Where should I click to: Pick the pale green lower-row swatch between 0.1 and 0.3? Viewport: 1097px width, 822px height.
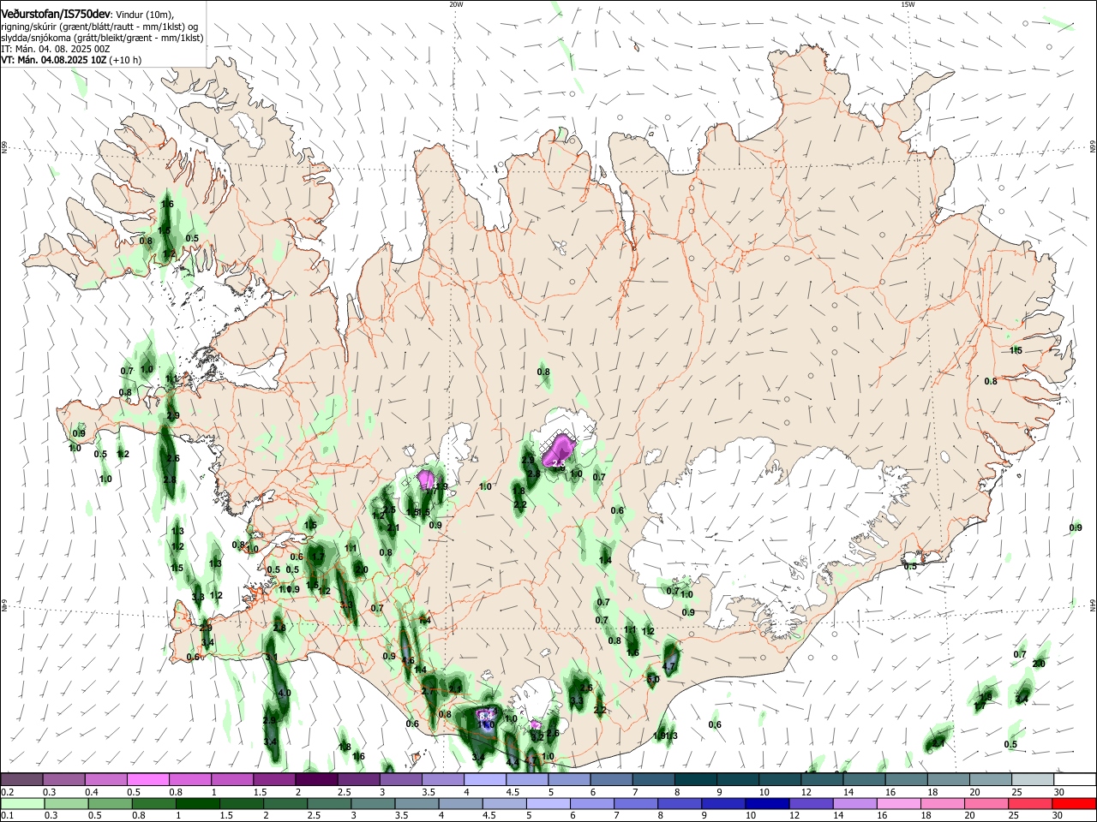(x=24, y=803)
